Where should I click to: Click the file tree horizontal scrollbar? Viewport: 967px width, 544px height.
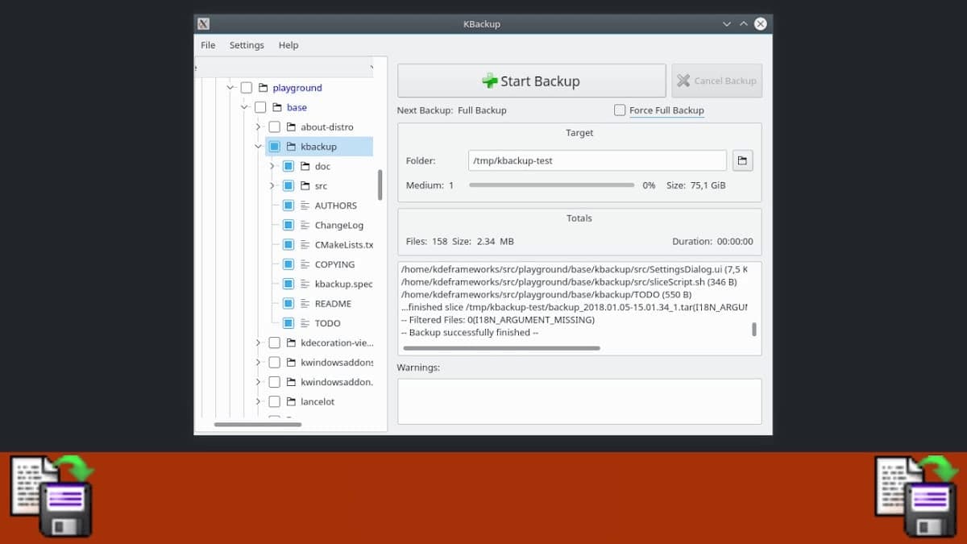click(258, 424)
